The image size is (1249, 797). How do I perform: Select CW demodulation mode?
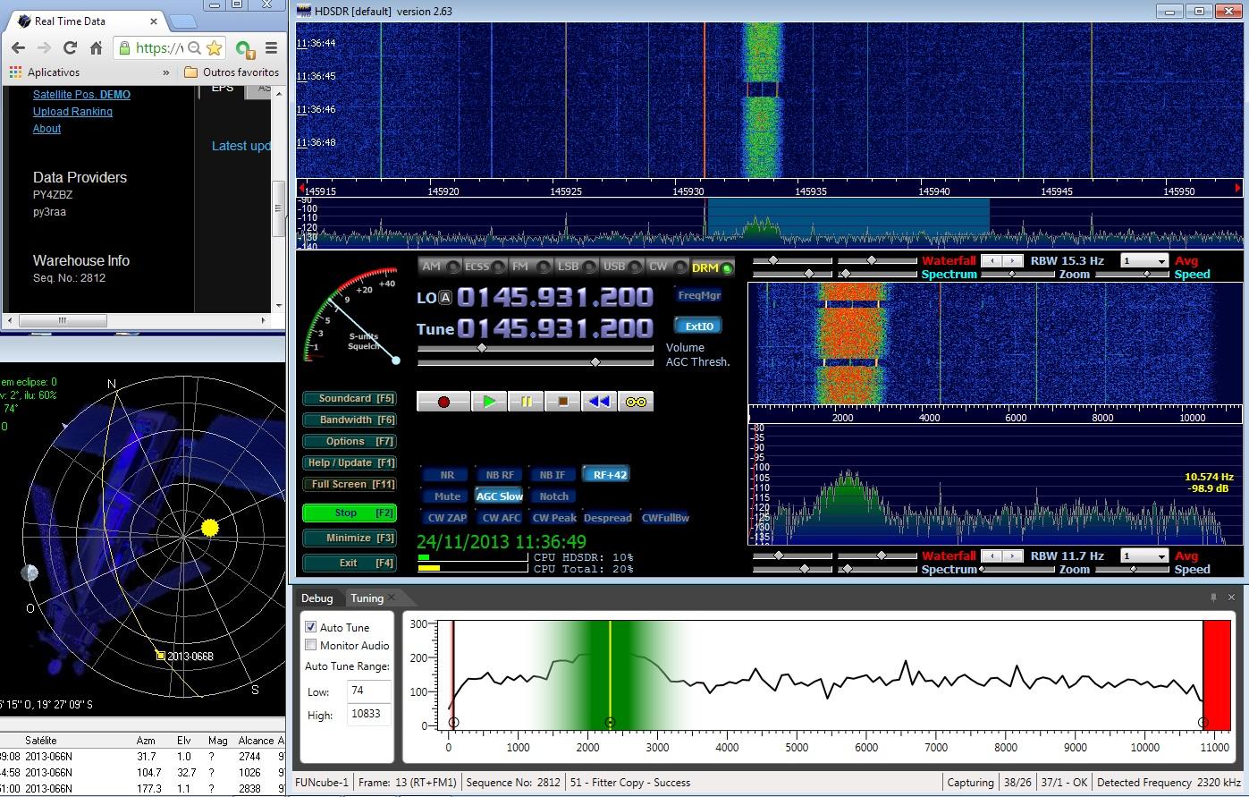click(x=667, y=267)
